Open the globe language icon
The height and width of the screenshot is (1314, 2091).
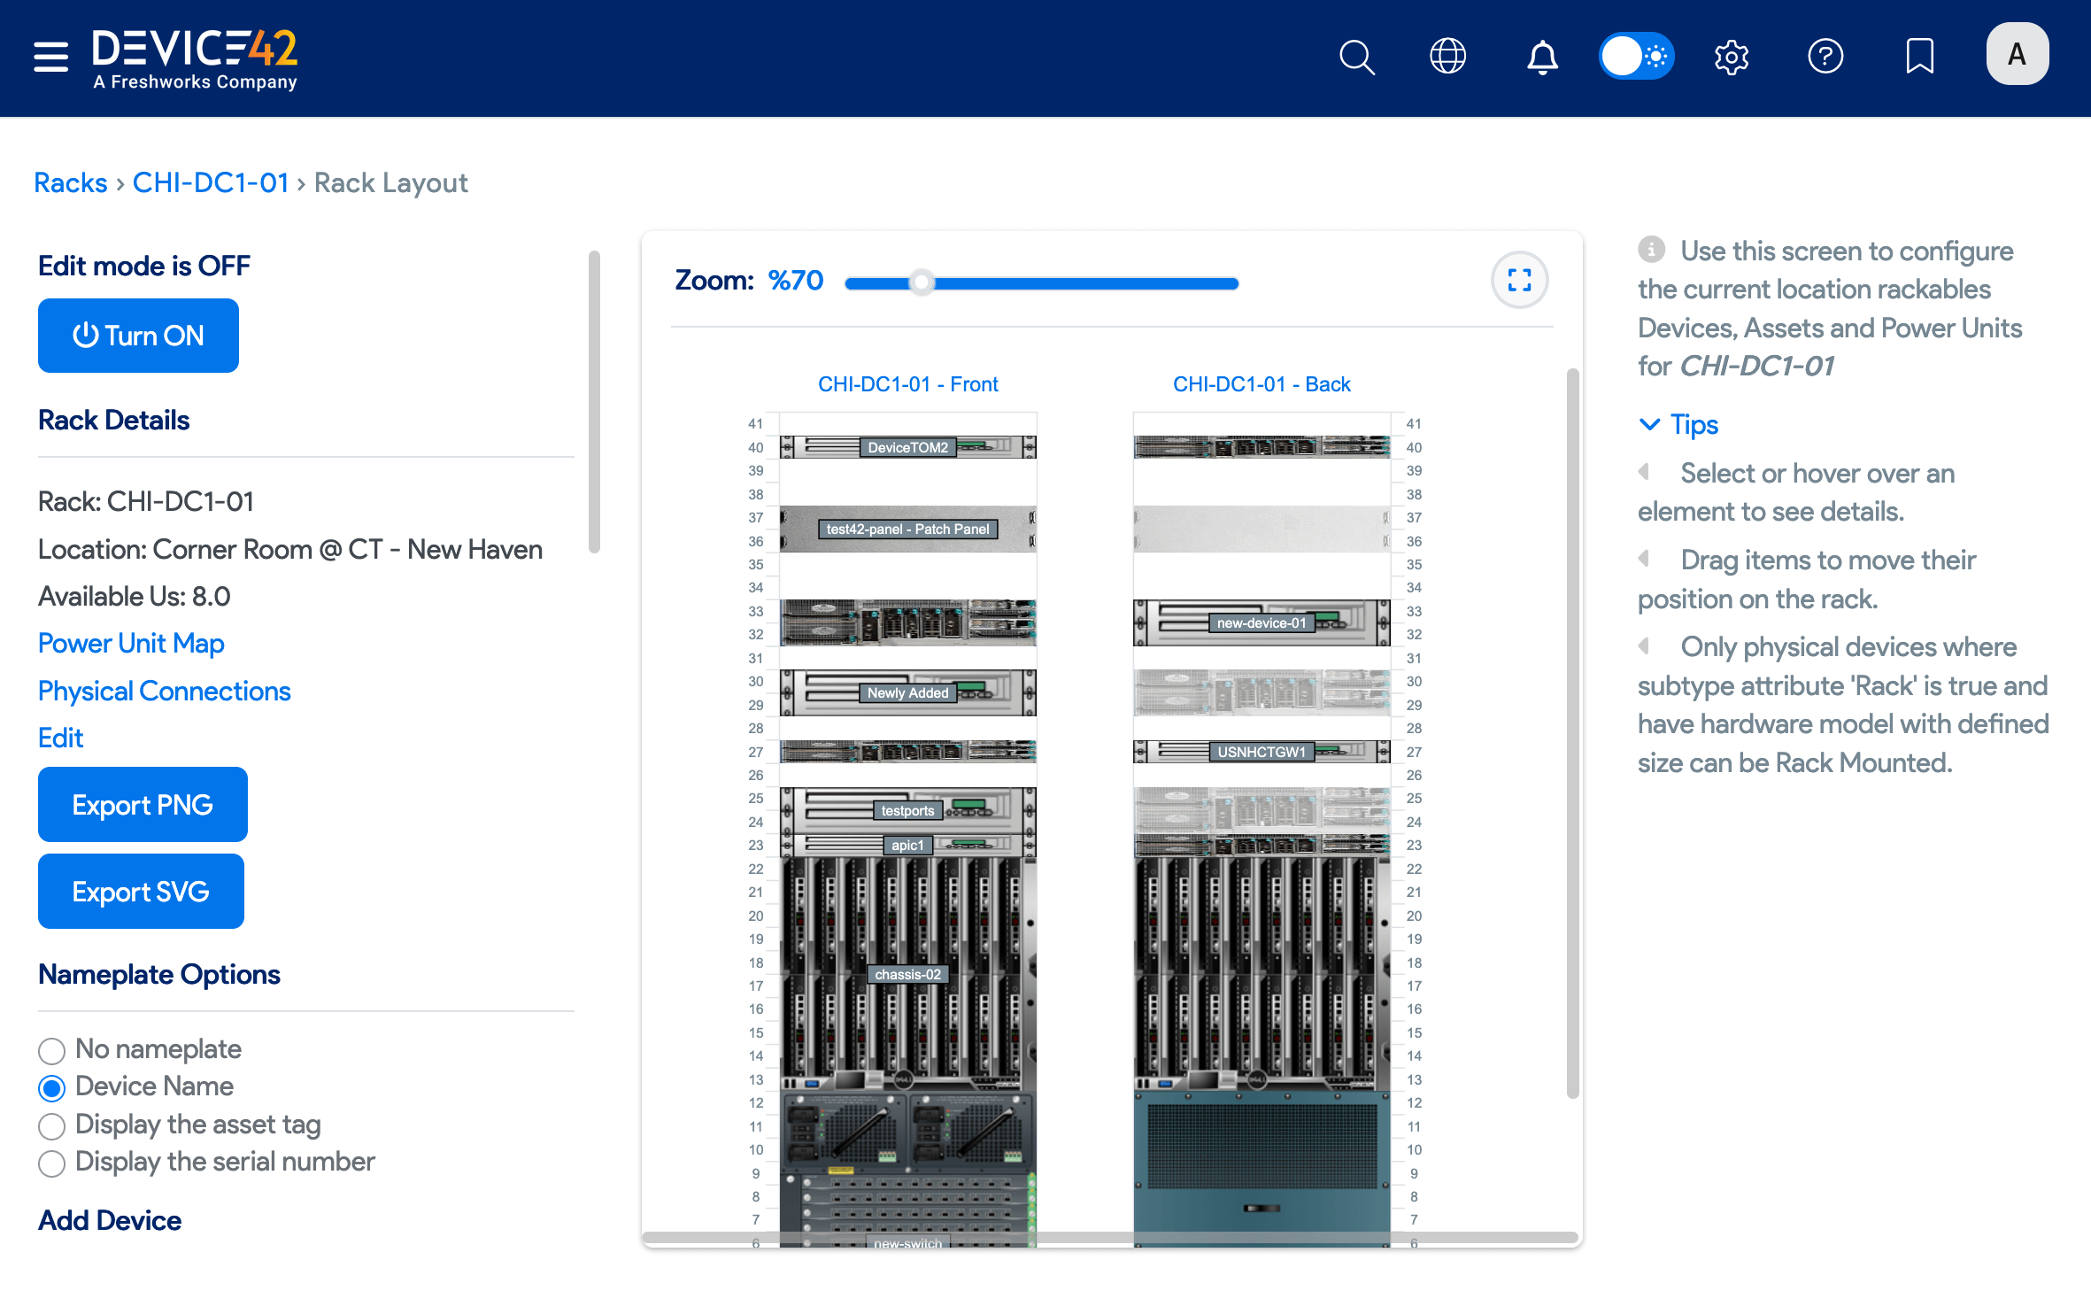(1448, 57)
